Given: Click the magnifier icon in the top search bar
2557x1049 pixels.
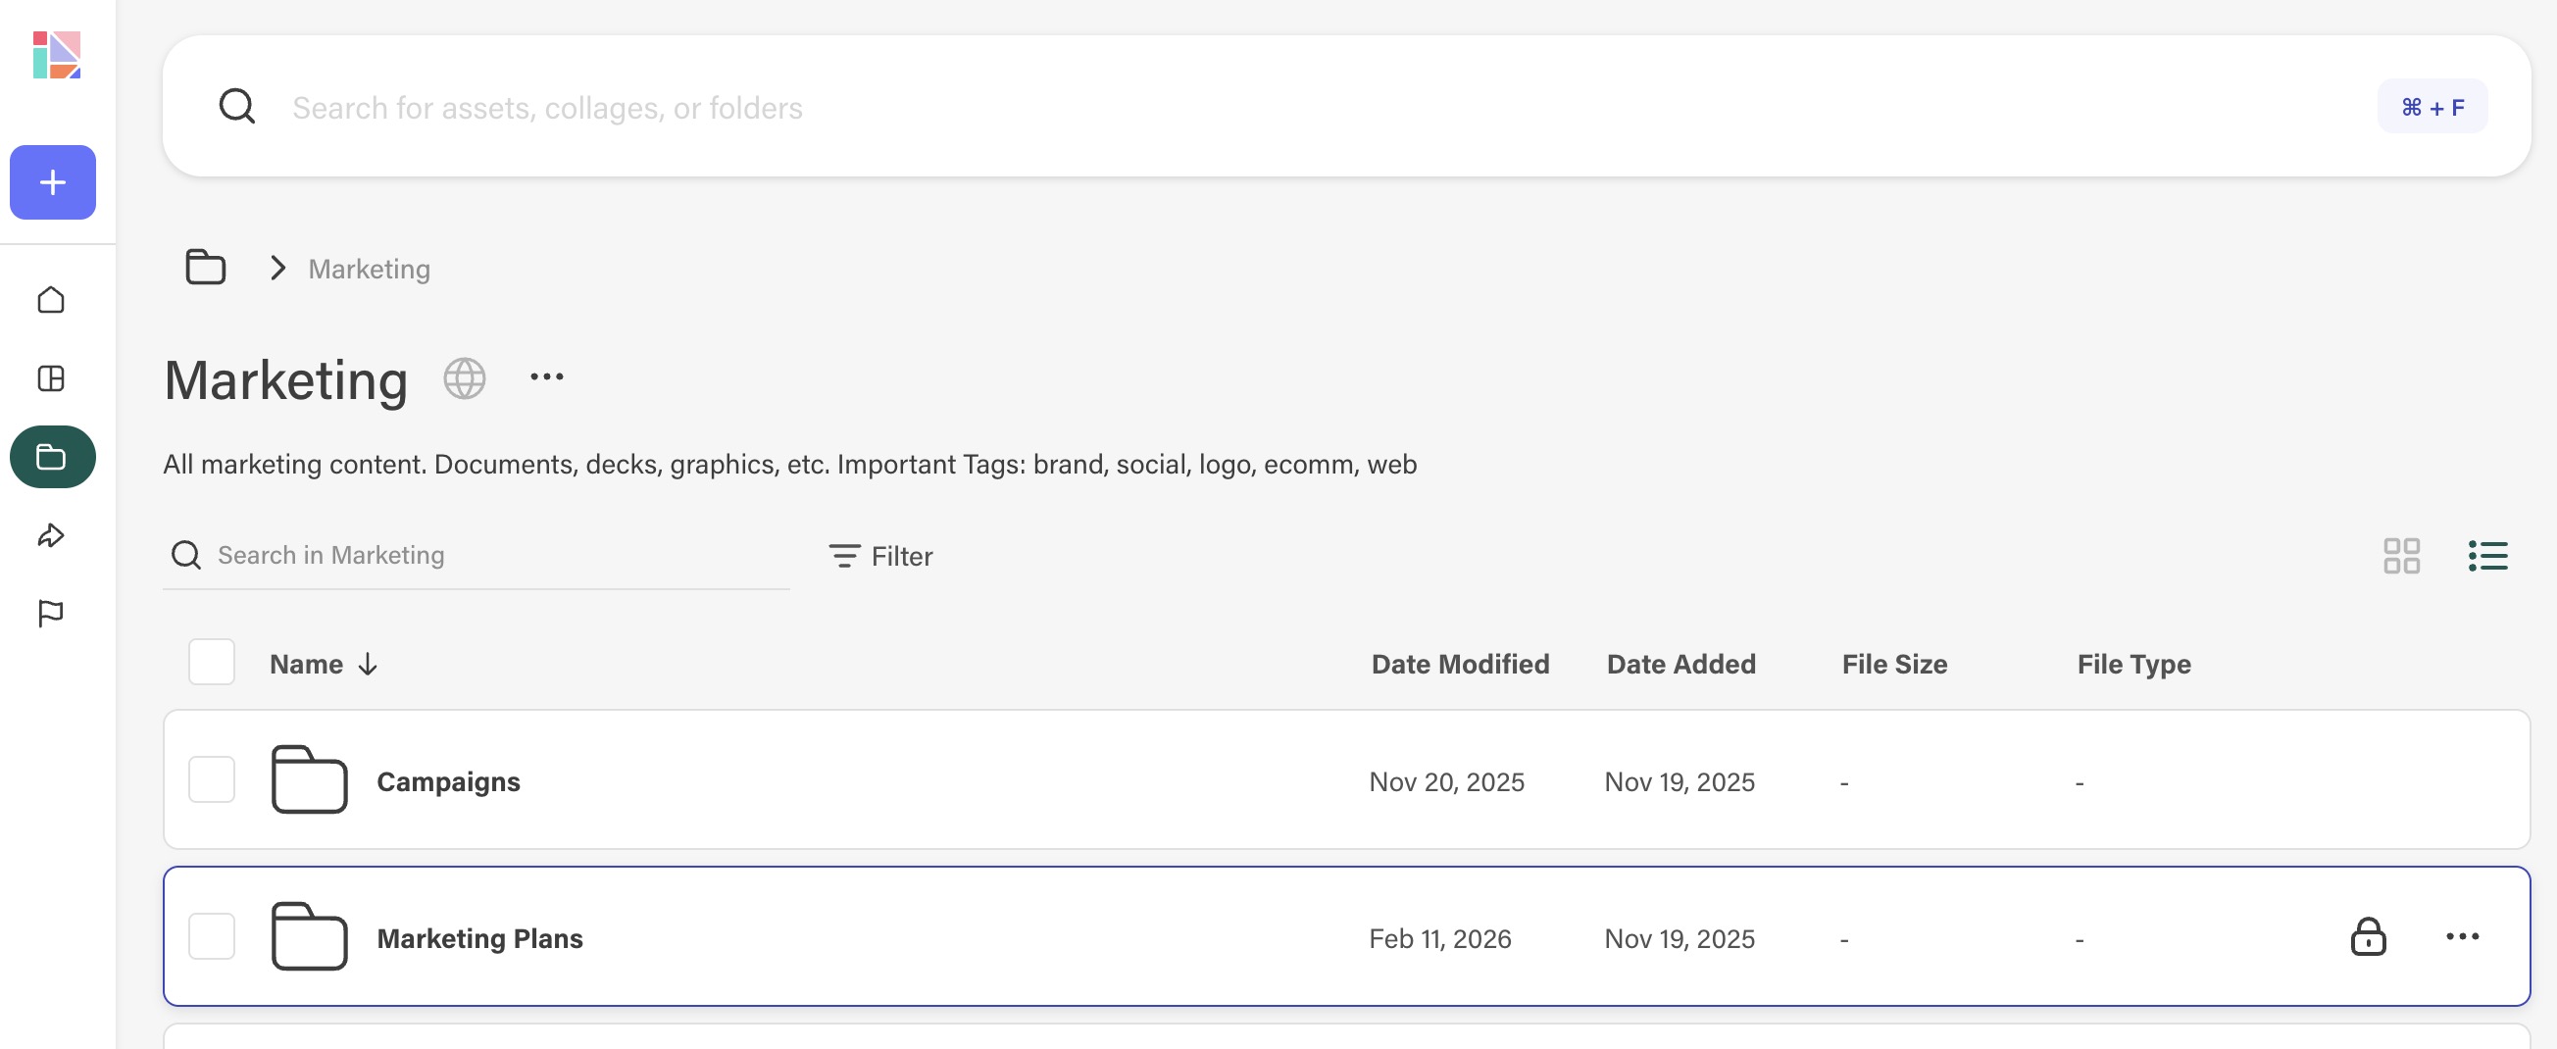Looking at the screenshot, I should [237, 106].
